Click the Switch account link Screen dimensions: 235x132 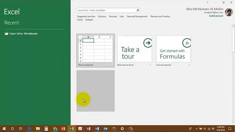coord(216,15)
